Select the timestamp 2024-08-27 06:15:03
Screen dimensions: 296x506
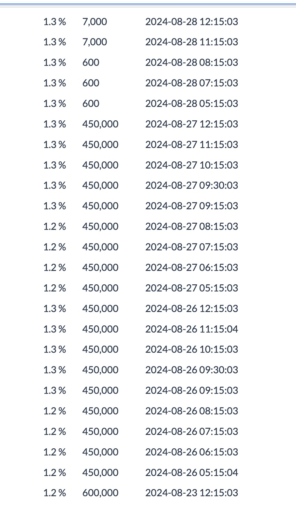(x=192, y=268)
